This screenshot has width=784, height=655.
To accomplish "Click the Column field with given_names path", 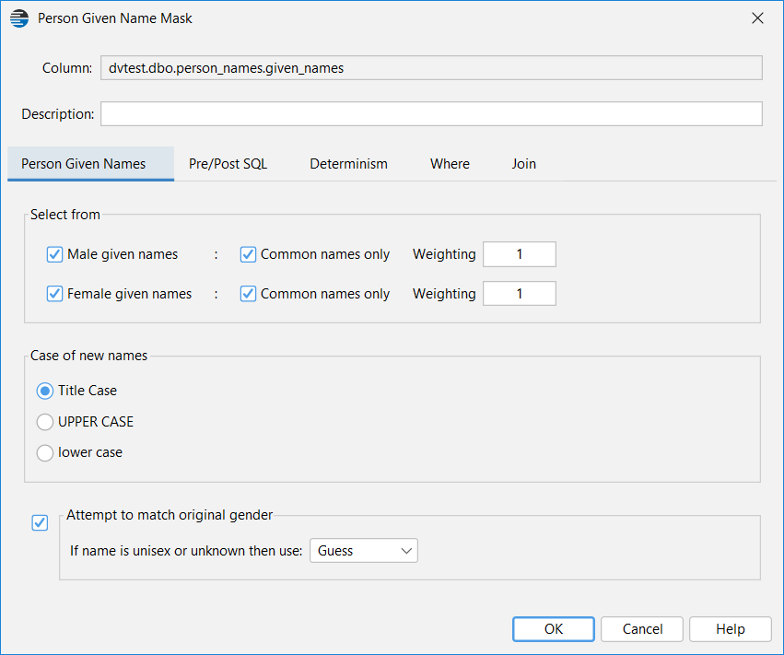I will [431, 68].
